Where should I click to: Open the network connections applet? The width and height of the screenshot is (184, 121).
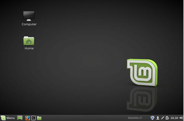[x=163, y=118]
